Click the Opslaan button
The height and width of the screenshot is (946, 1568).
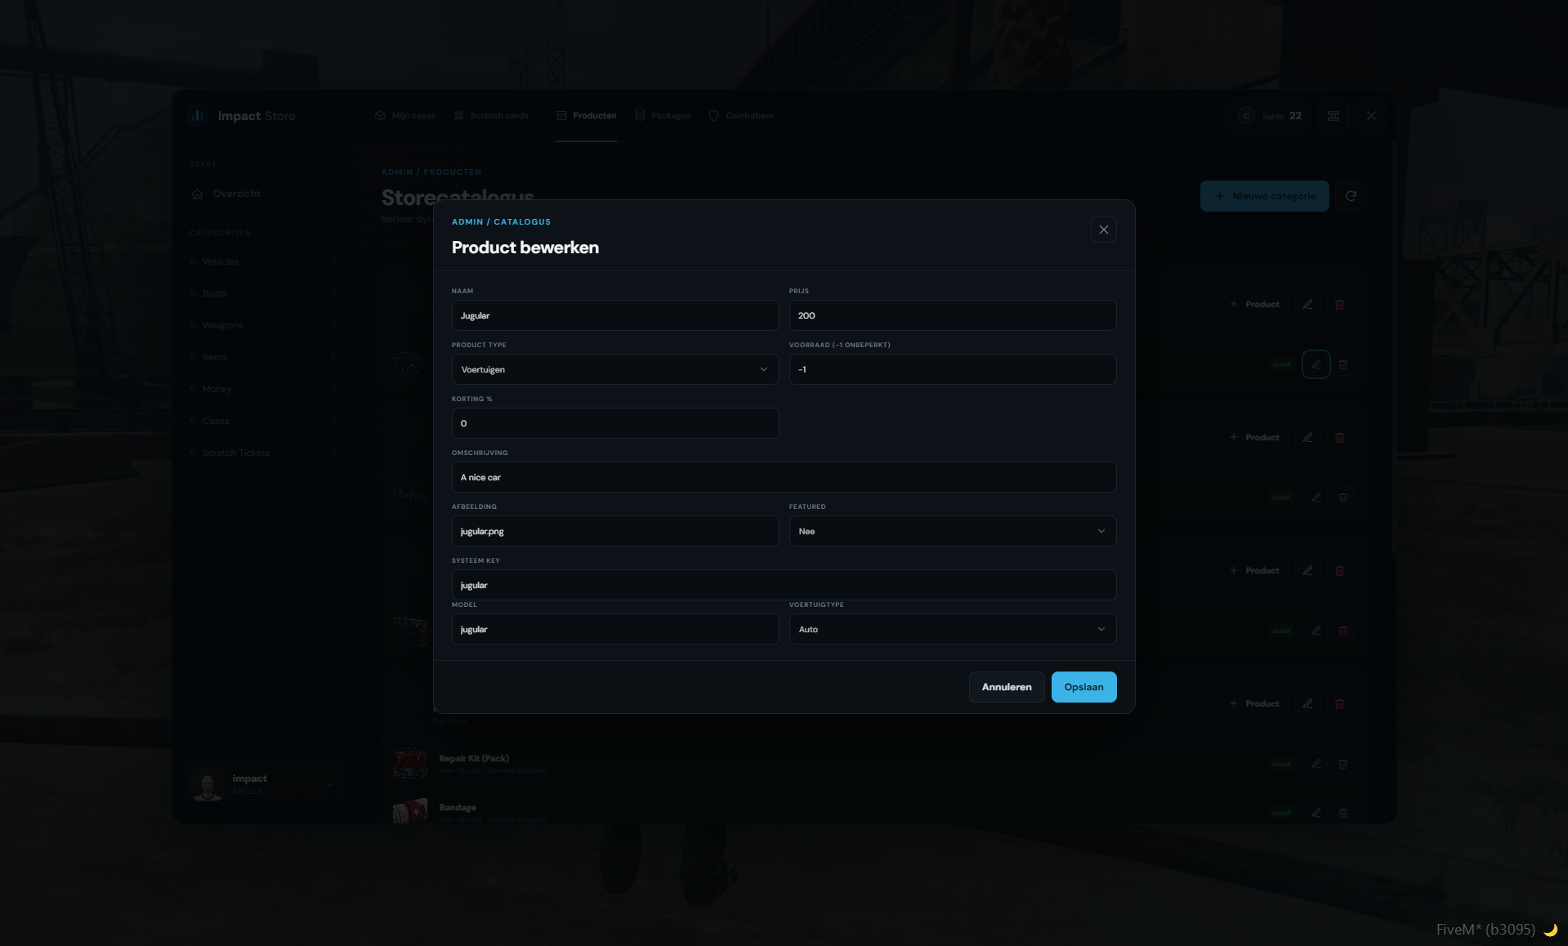[1083, 687]
